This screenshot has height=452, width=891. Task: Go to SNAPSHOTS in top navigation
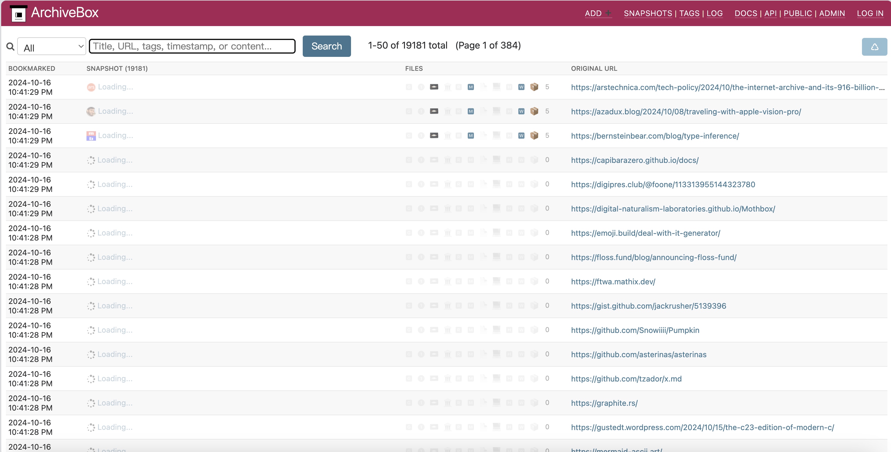click(x=648, y=13)
